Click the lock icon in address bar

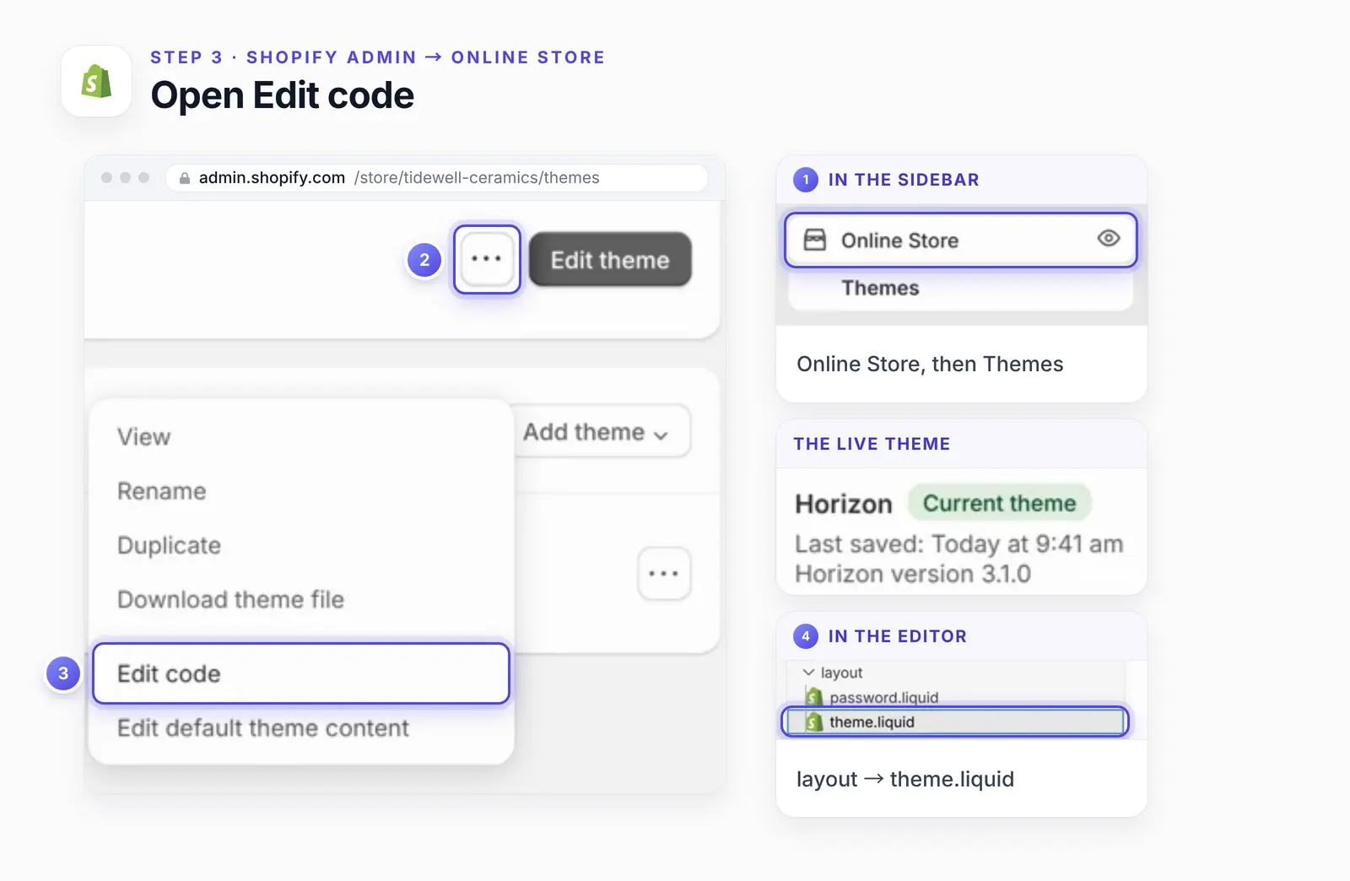point(185,178)
